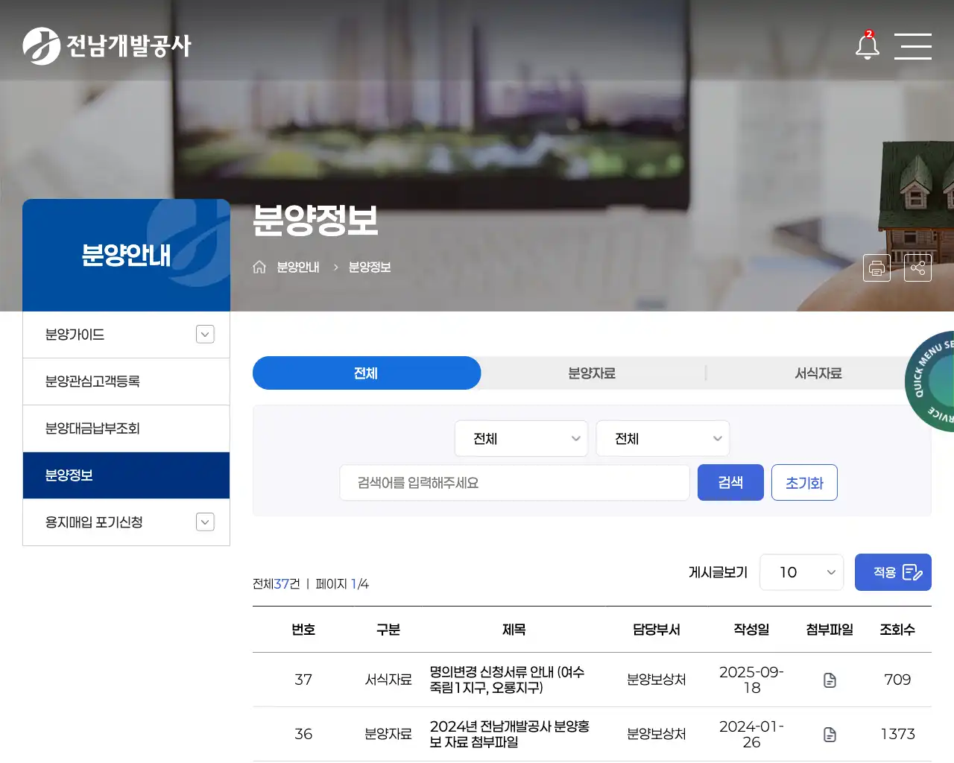Select the 전체 tab

pos(367,373)
